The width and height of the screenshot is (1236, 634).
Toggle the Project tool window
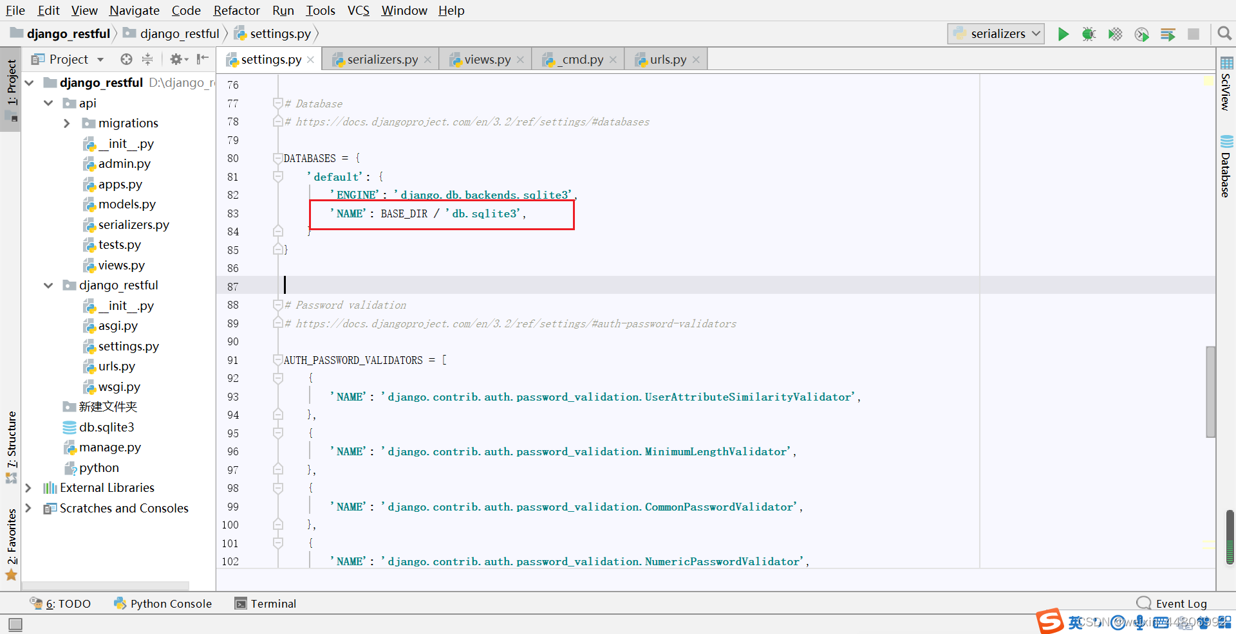pyautogui.click(x=11, y=82)
